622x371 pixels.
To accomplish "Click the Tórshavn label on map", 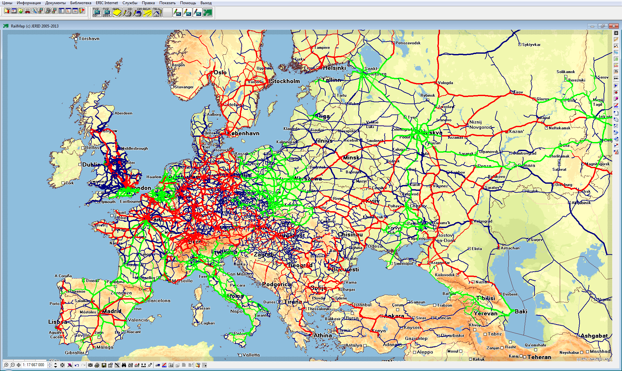I will [x=89, y=38].
